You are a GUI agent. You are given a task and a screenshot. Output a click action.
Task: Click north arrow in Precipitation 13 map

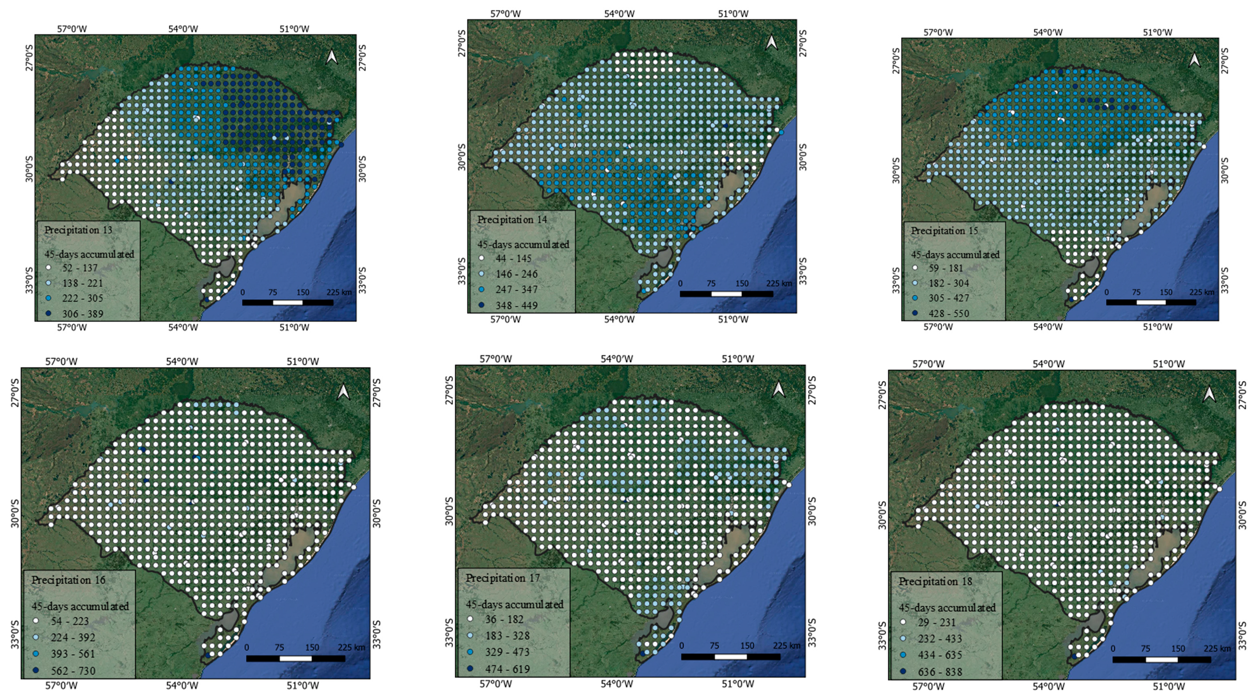pos(332,57)
